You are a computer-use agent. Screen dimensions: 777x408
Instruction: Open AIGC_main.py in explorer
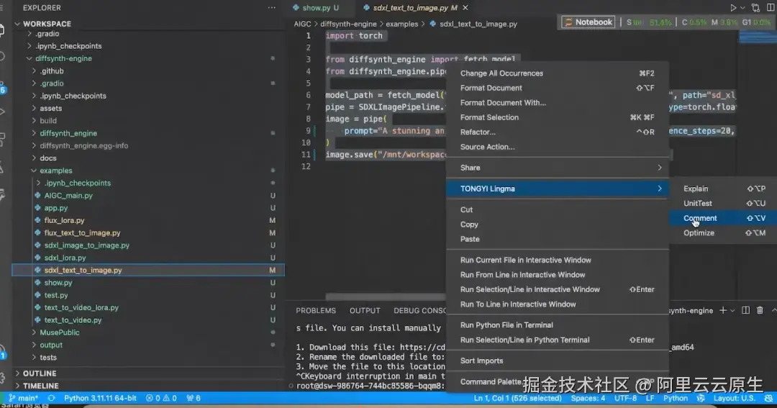pos(147,195)
